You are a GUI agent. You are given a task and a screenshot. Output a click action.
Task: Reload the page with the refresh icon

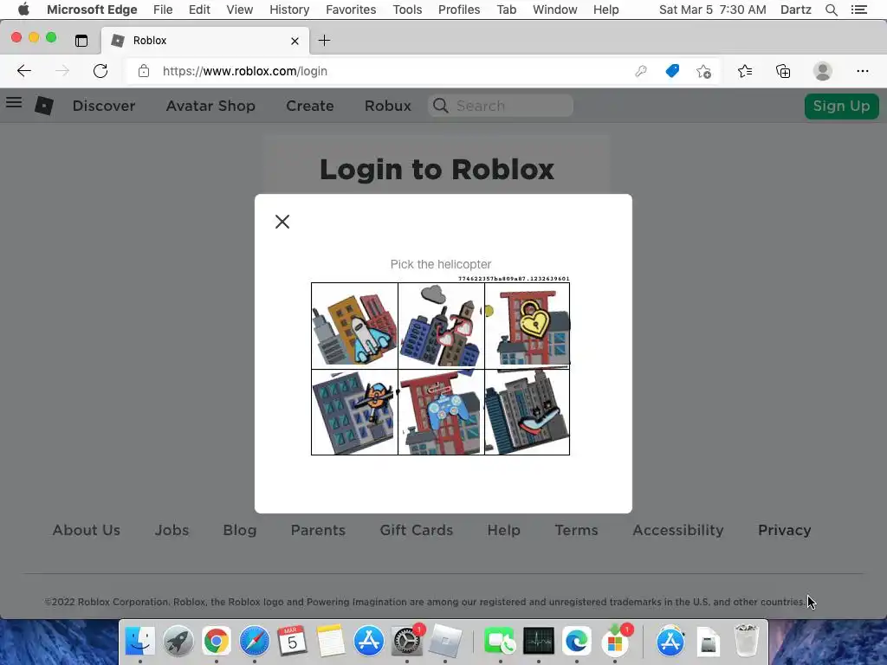point(100,71)
